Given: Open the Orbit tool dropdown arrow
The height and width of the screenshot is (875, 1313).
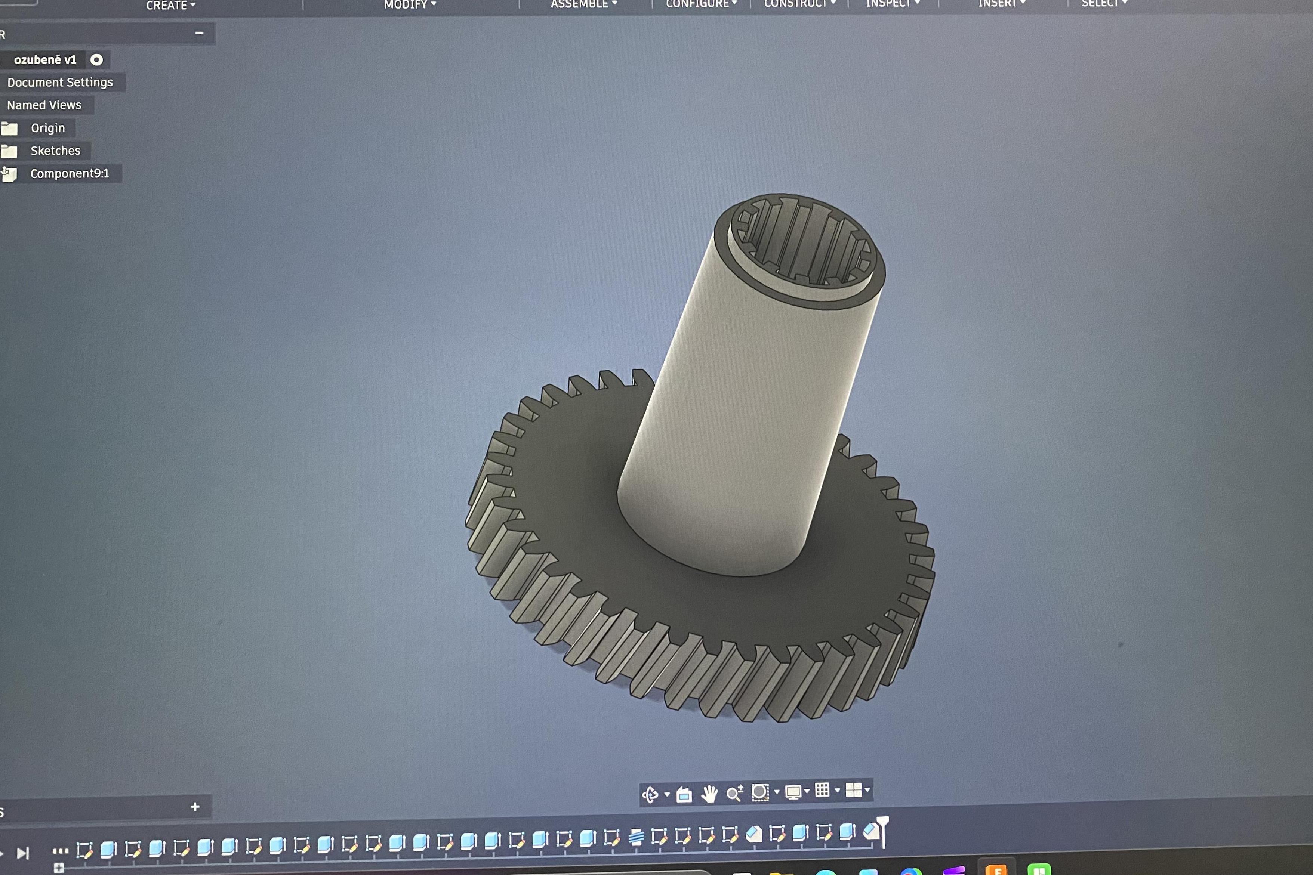Looking at the screenshot, I should click(667, 794).
